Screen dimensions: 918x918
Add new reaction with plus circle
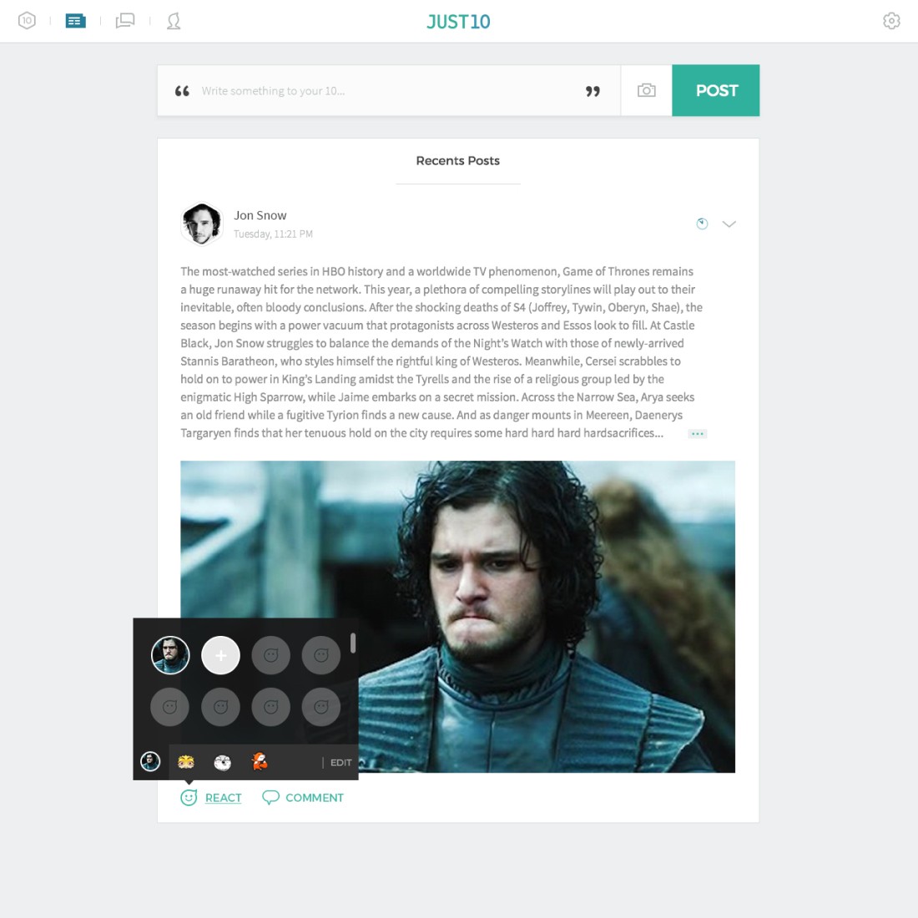coord(220,655)
